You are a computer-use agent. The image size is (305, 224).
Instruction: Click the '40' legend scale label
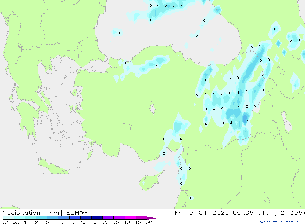tap(127, 222)
